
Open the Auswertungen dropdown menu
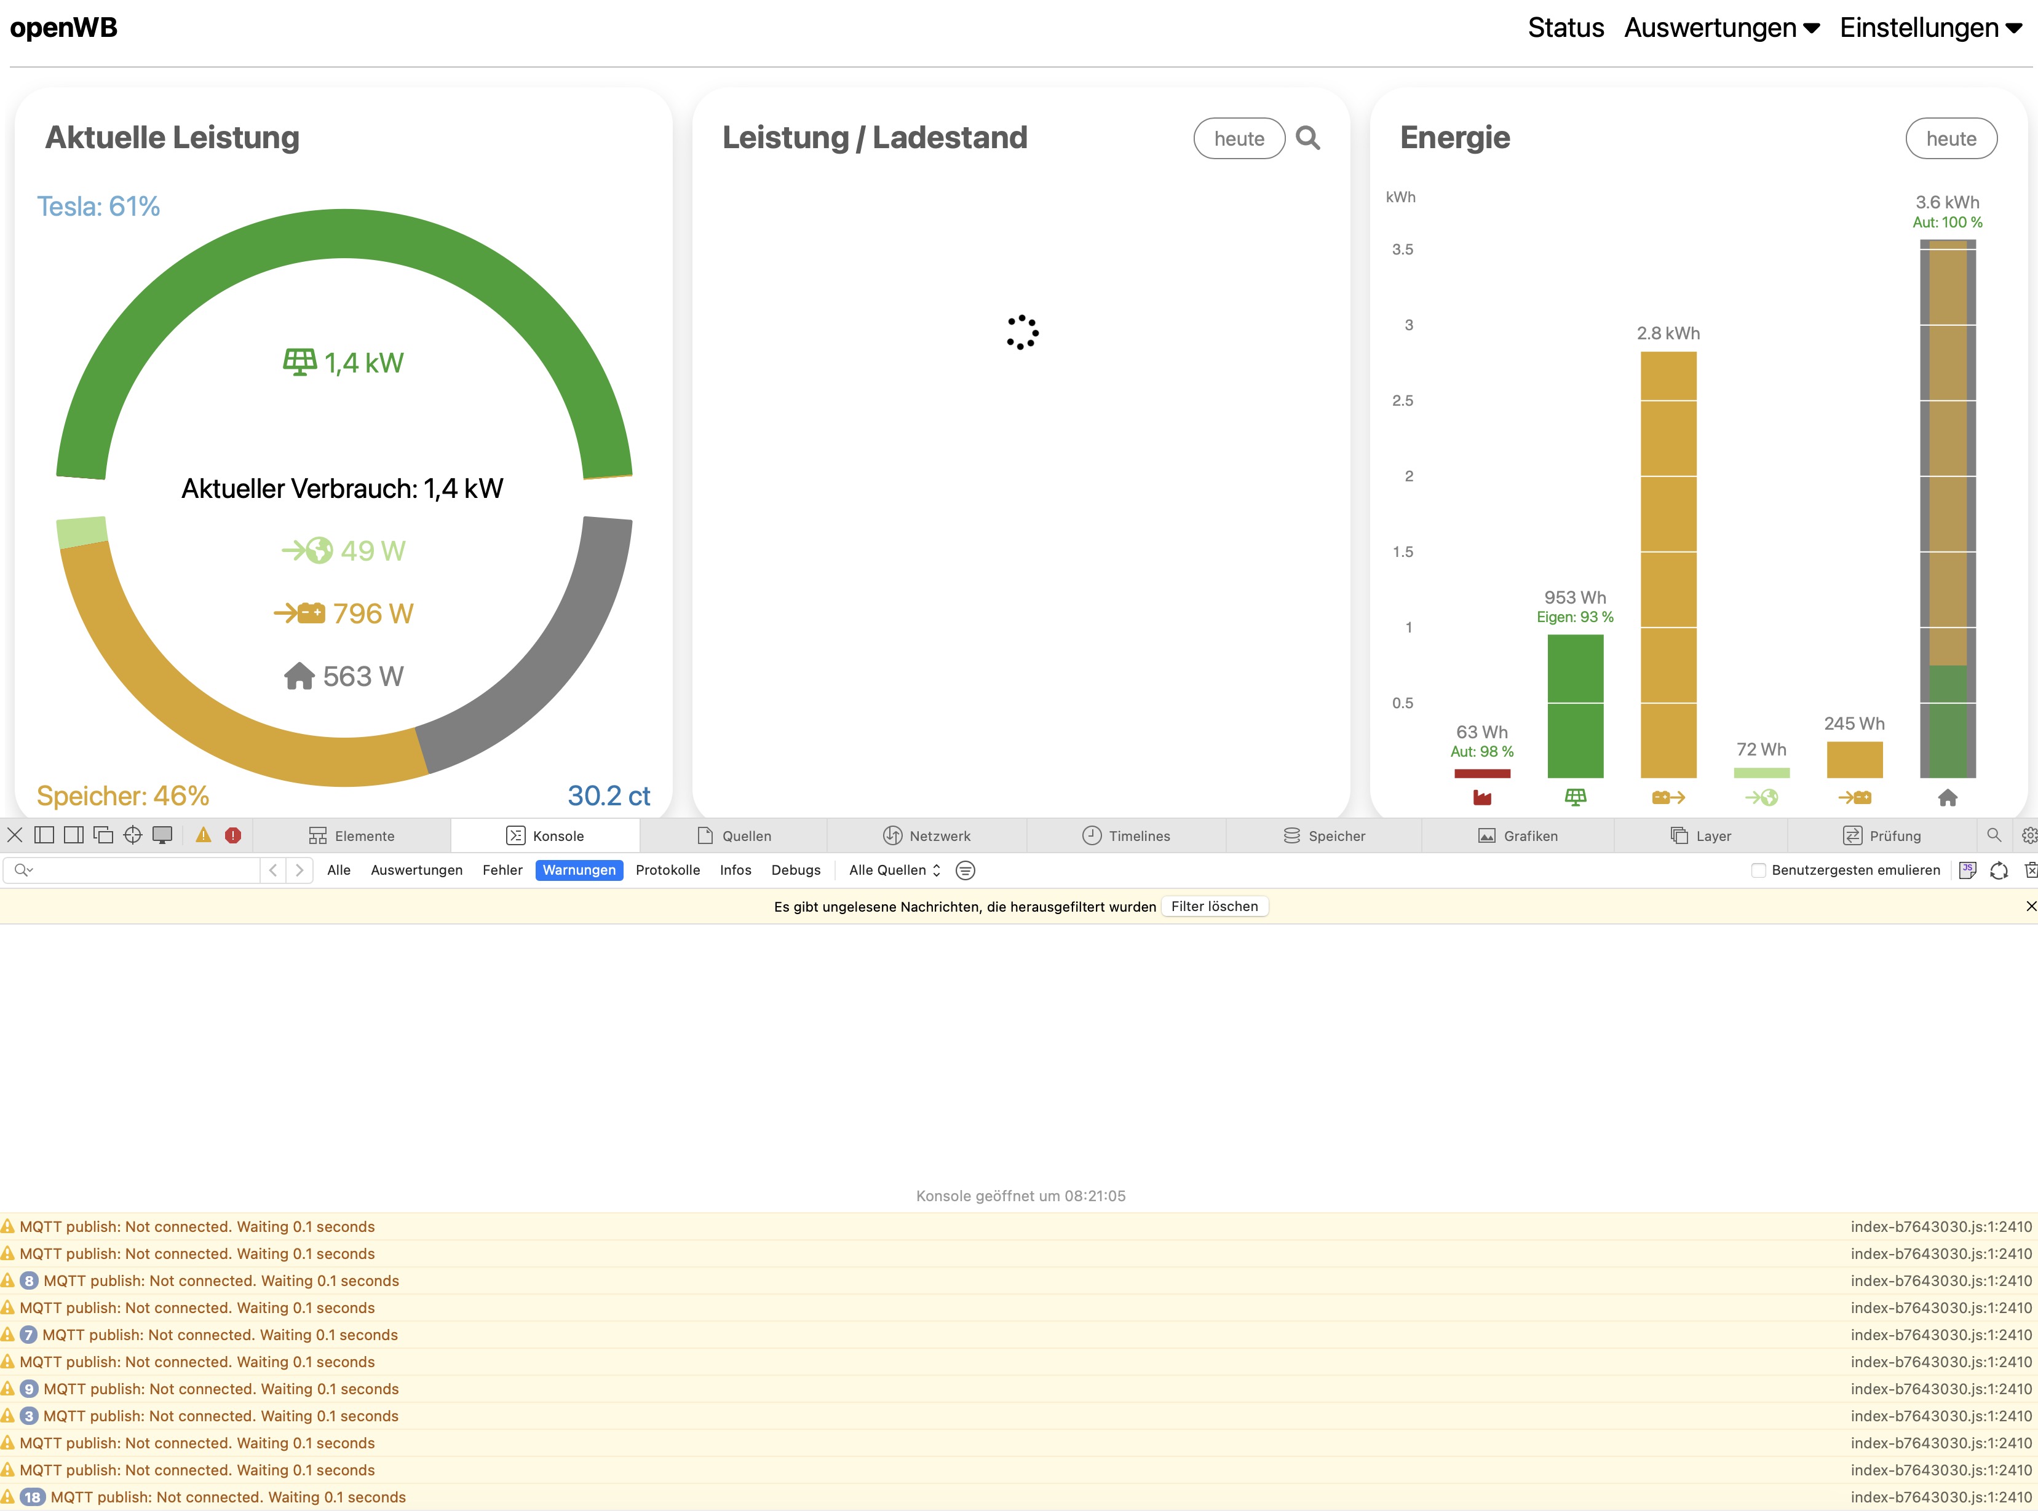[1721, 28]
